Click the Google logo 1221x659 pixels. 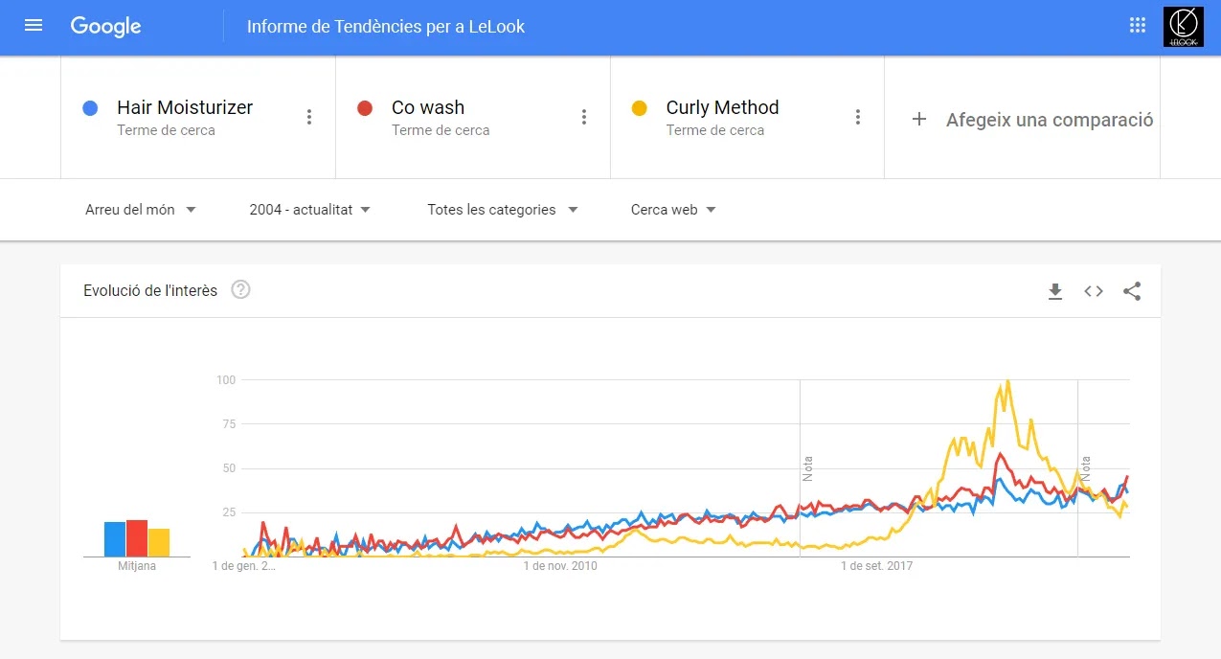coord(105,27)
